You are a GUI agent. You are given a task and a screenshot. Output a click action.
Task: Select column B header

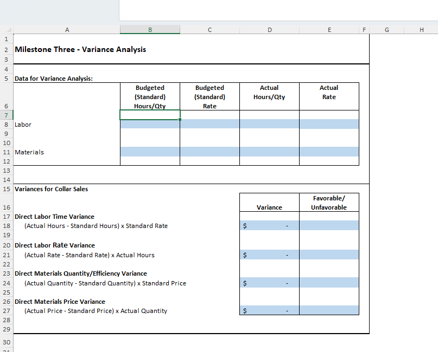(150, 30)
